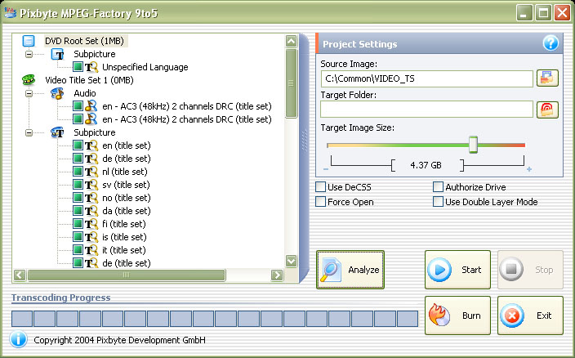Image resolution: width=575 pixels, height=358 pixels.
Task: Click the Burn button
Action: (457, 315)
